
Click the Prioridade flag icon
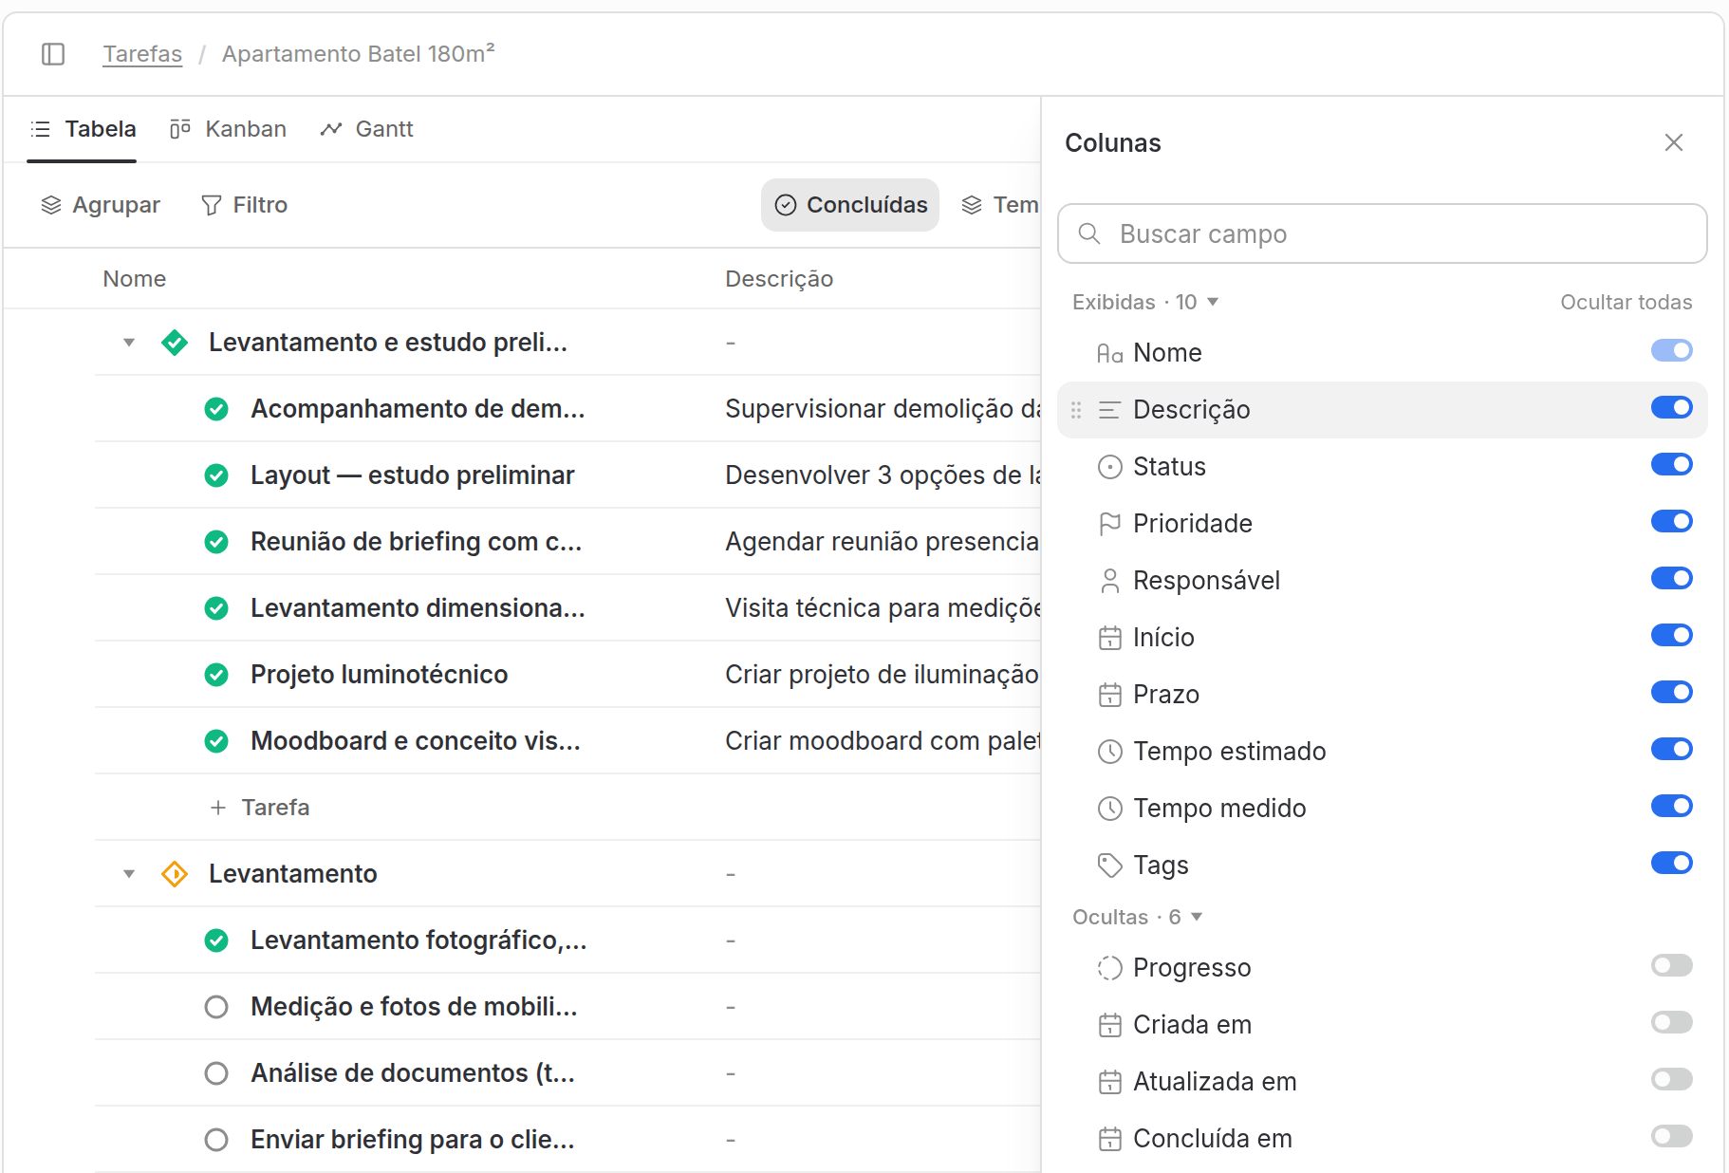[1109, 524]
